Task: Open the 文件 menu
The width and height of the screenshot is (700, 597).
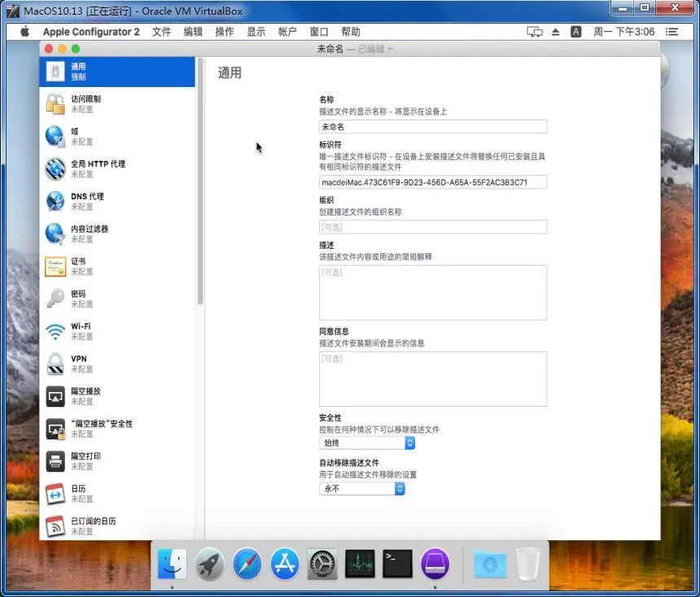Action: pyautogui.click(x=161, y=32)
